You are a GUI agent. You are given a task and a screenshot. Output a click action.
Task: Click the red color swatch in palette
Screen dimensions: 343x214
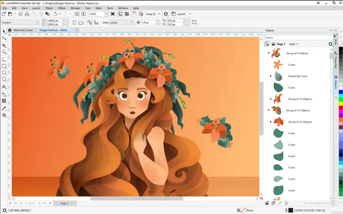pyautogui.click(x=341, y=108)
